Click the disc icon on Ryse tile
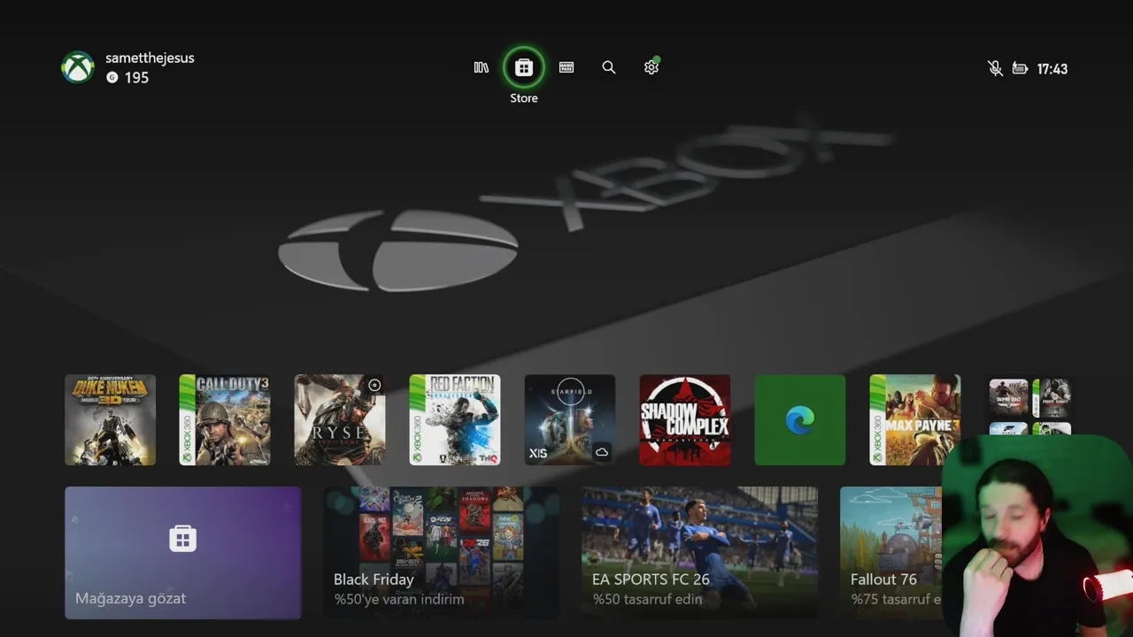The width and height of the screenshot is (1133, 637). [374, 385]
